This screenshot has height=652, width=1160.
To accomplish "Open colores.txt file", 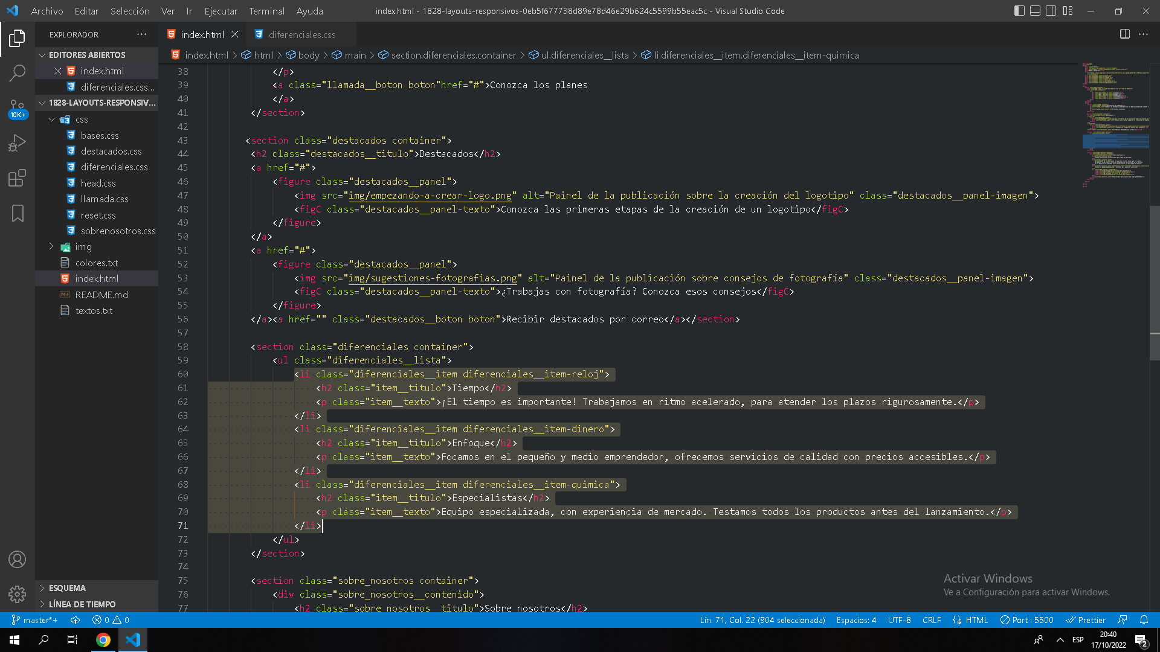I will (97, 263).
